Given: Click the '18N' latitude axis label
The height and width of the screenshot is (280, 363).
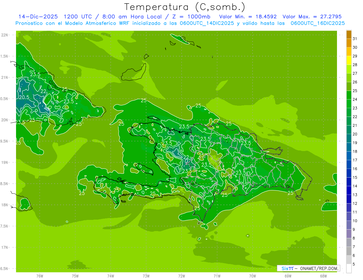Looking at the screenshot, I should [5, 205].
